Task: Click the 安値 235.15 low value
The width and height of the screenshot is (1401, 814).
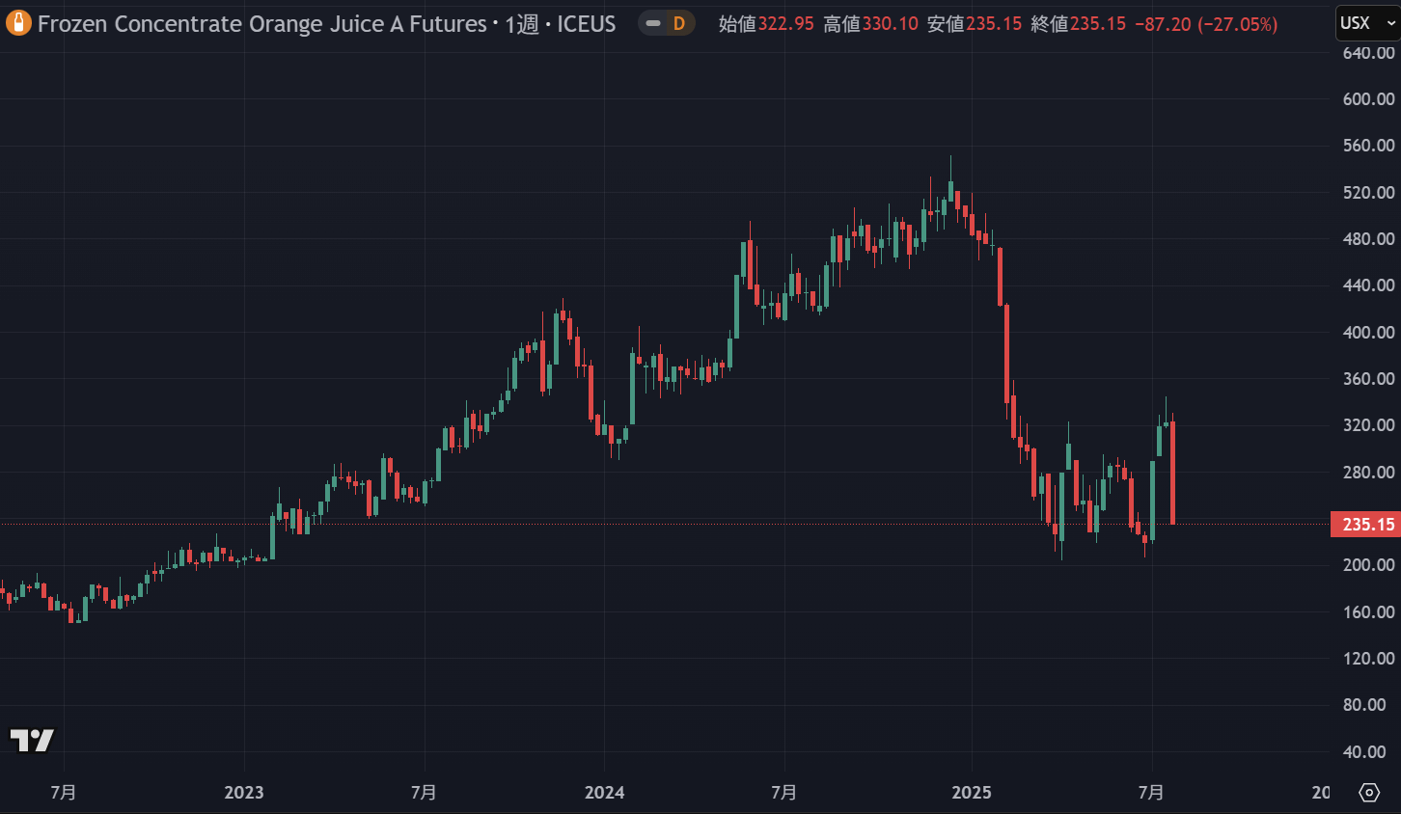Action: (x=975, y=24)
